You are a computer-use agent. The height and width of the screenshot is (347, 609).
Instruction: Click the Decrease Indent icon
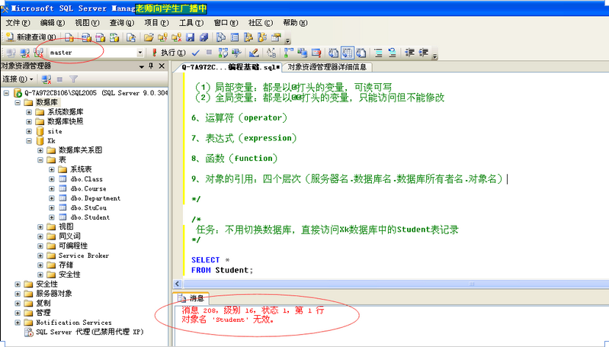tap(409, 53)
